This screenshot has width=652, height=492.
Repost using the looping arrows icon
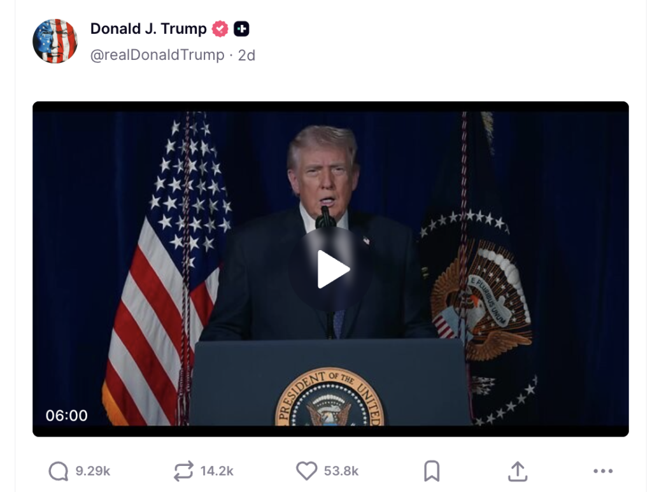[183, 471]
